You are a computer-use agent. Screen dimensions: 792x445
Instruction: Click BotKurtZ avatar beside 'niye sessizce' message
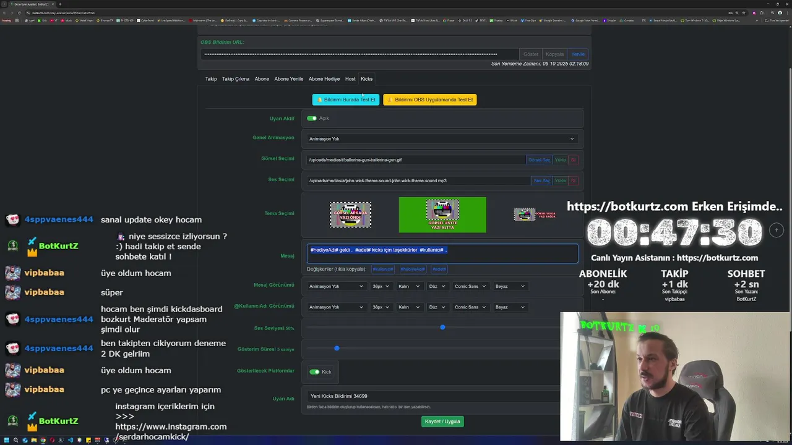tap(12, 246)
